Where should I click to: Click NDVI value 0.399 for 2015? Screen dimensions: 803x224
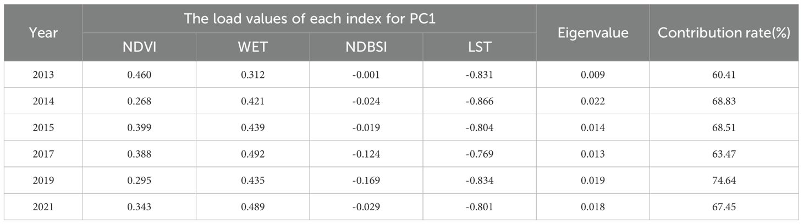(x=139, y=127)
